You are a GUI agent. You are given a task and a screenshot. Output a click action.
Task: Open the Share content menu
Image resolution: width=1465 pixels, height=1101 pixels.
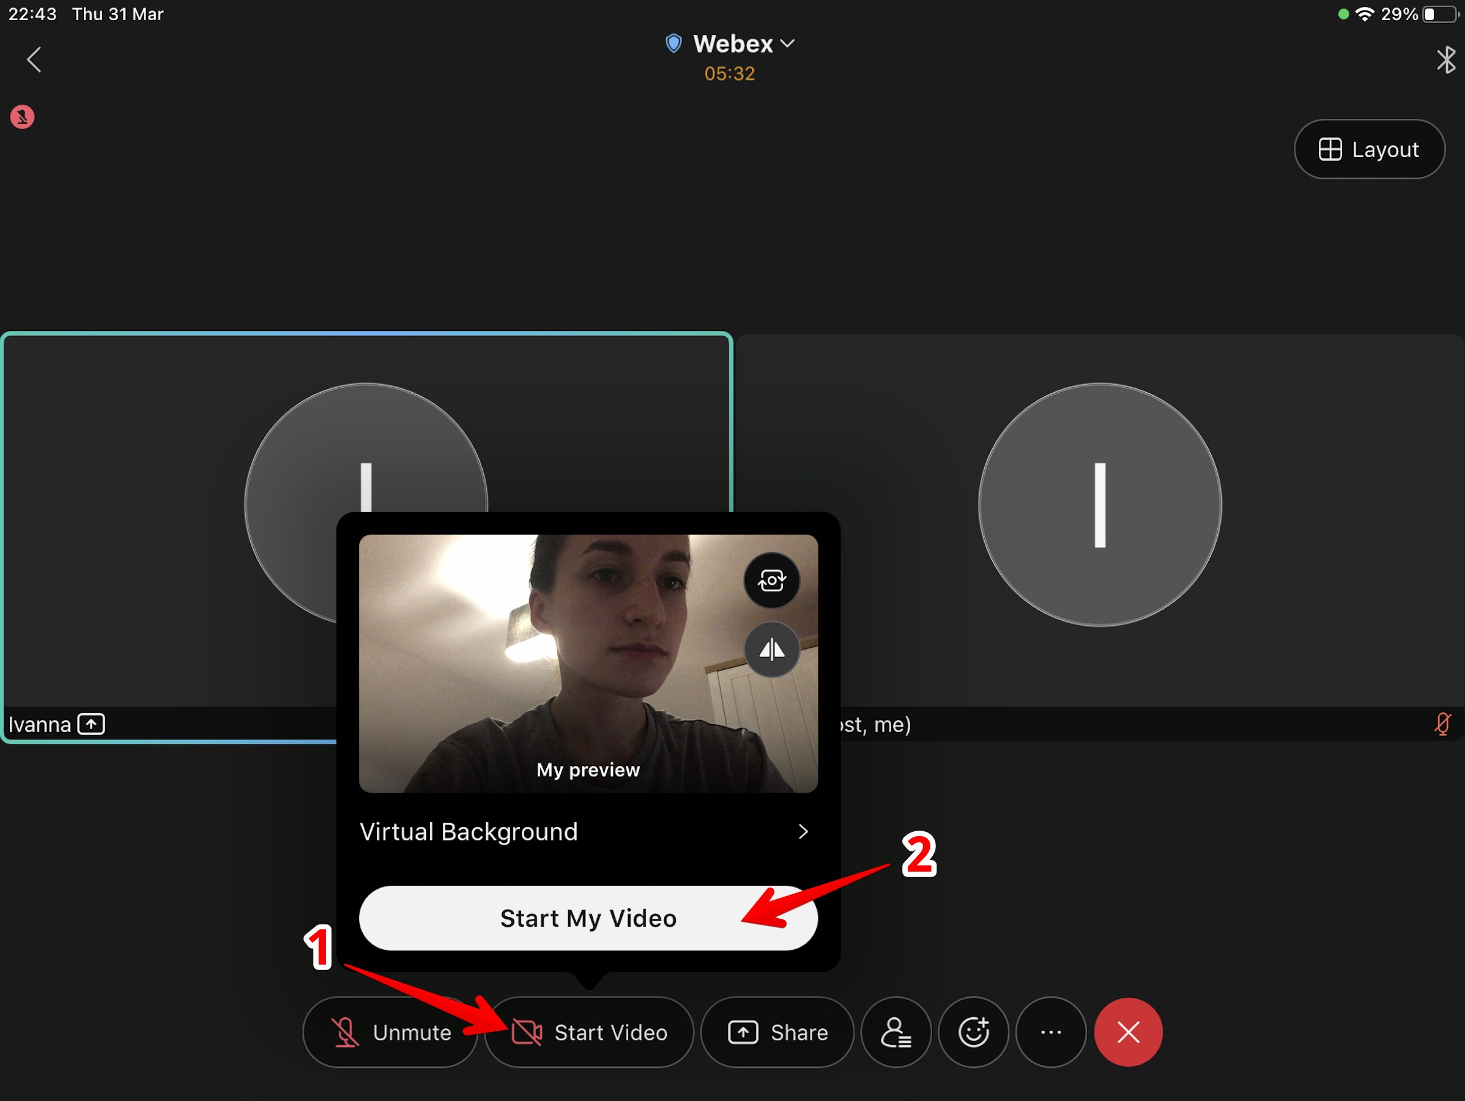coord(777,1032)
